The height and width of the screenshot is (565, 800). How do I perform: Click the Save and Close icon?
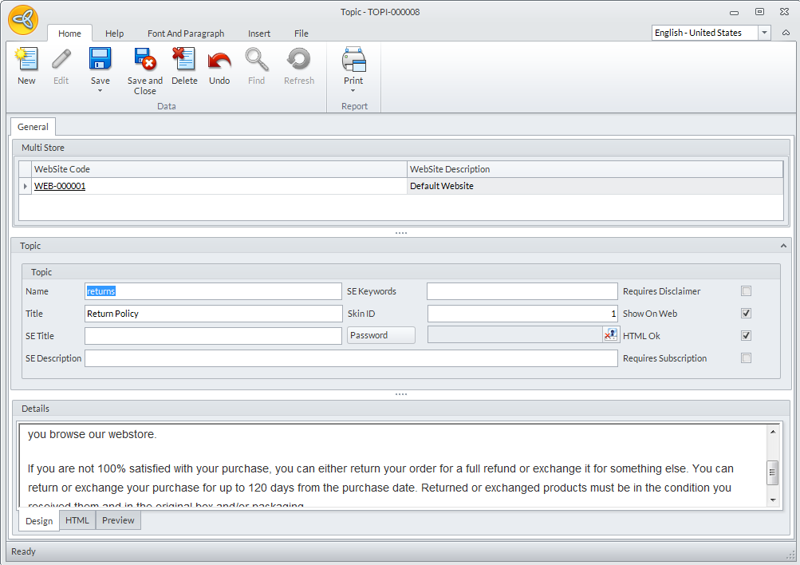point(145,60)
